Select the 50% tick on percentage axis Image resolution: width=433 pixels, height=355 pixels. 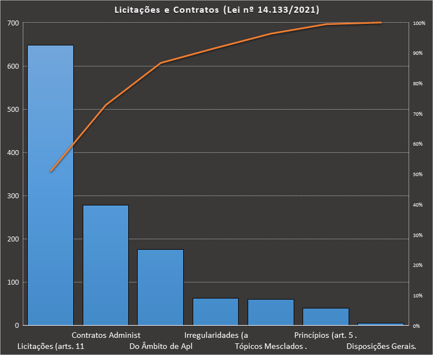point(418,174)
